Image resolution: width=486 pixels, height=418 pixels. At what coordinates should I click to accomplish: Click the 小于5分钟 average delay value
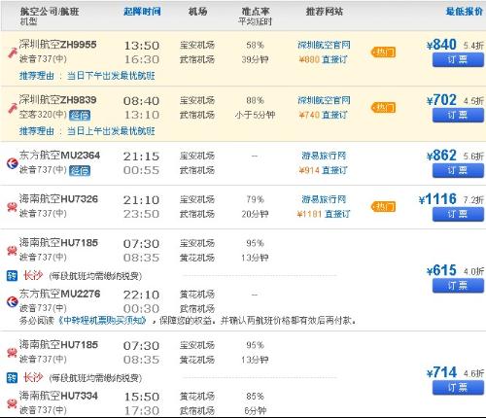255,115
